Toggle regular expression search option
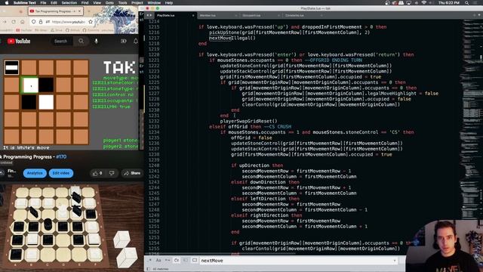This screenshot has width=483, height=272. pyautogui.click(x=149, y=260)
